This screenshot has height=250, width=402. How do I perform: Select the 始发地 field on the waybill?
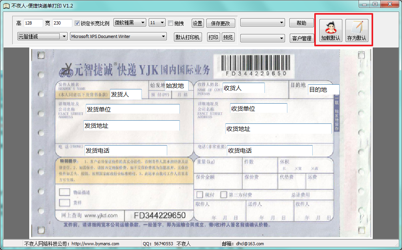pos(177,86)
